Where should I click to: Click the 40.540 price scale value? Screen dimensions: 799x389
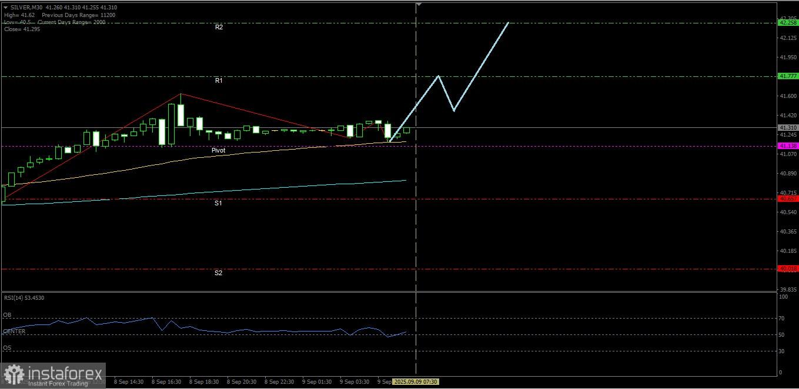click(x=788, y=212)
